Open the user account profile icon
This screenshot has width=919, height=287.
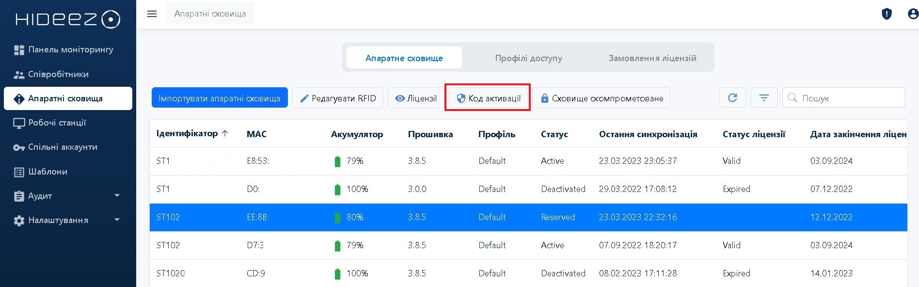(x=913, y=14)
